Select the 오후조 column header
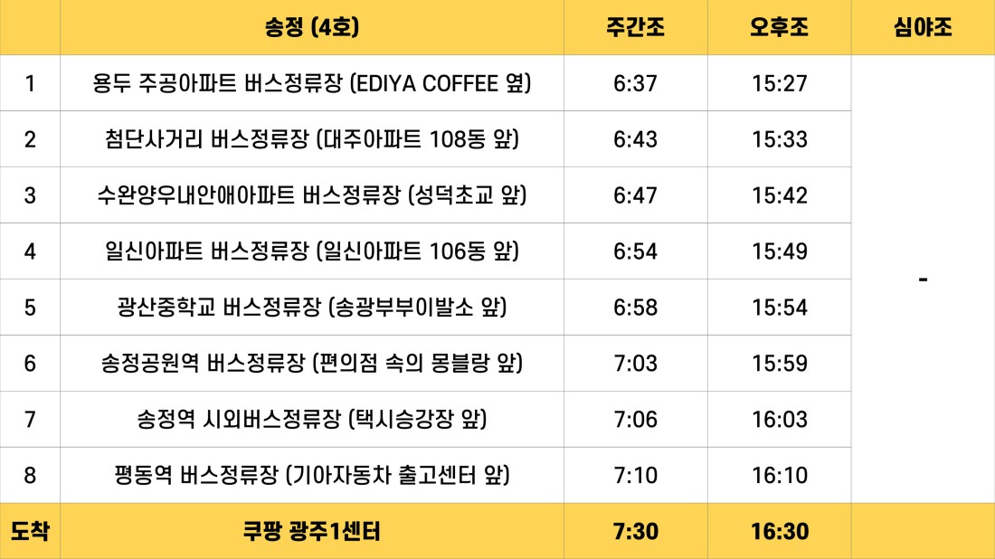The width and height of the screenshot is (995, 559). pyautogui.click(x=779, y=27)
